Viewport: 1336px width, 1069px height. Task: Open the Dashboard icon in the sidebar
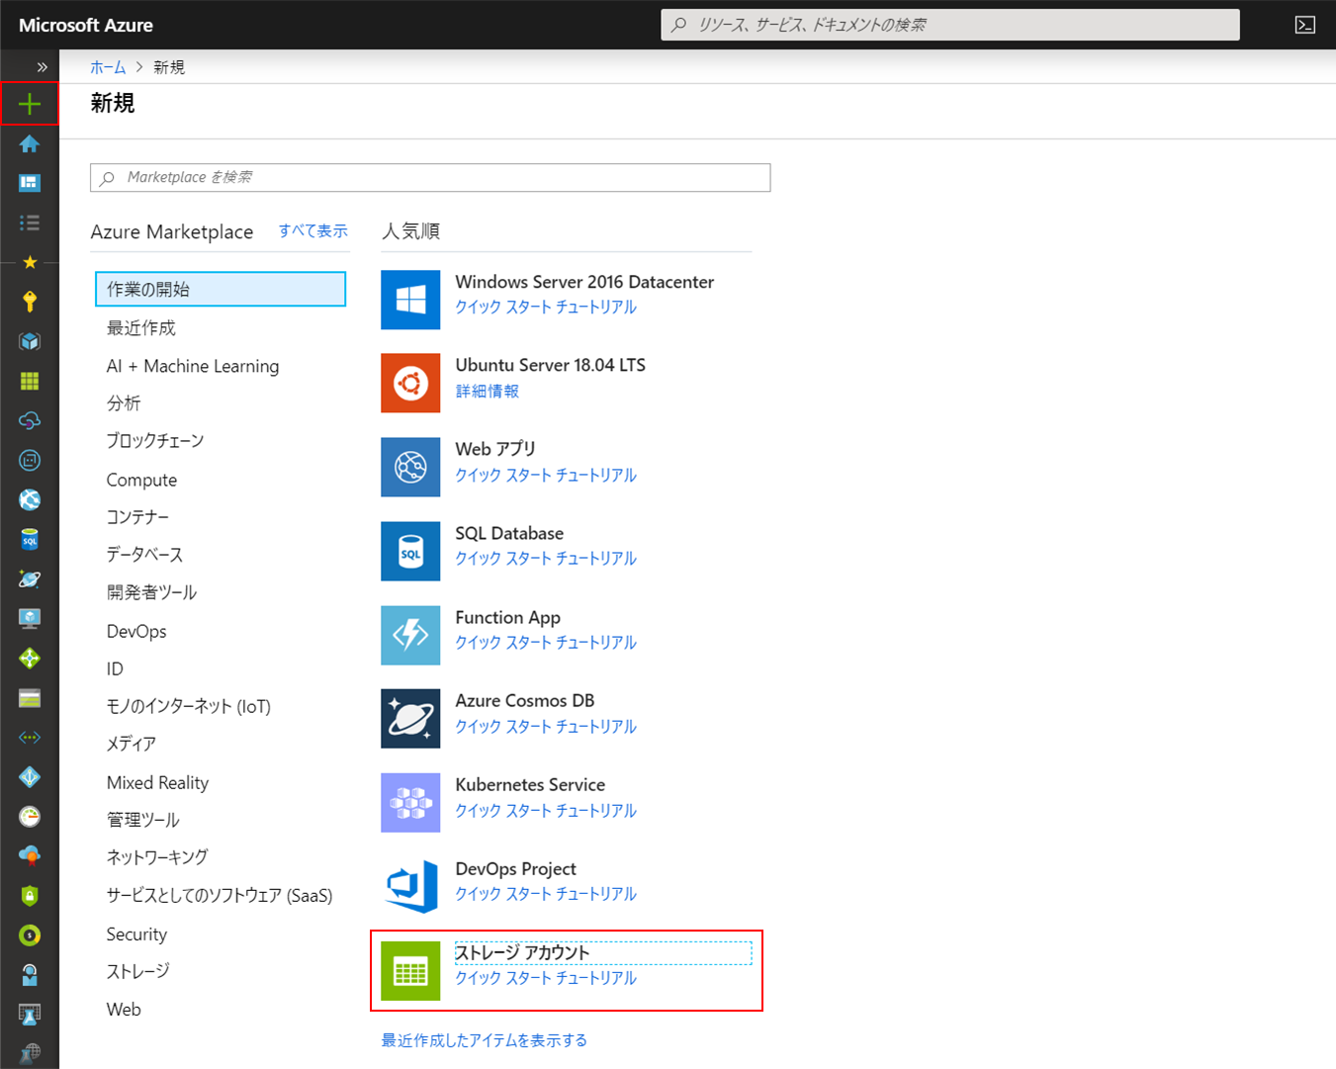pyautogui.click(x=30, y=183)
